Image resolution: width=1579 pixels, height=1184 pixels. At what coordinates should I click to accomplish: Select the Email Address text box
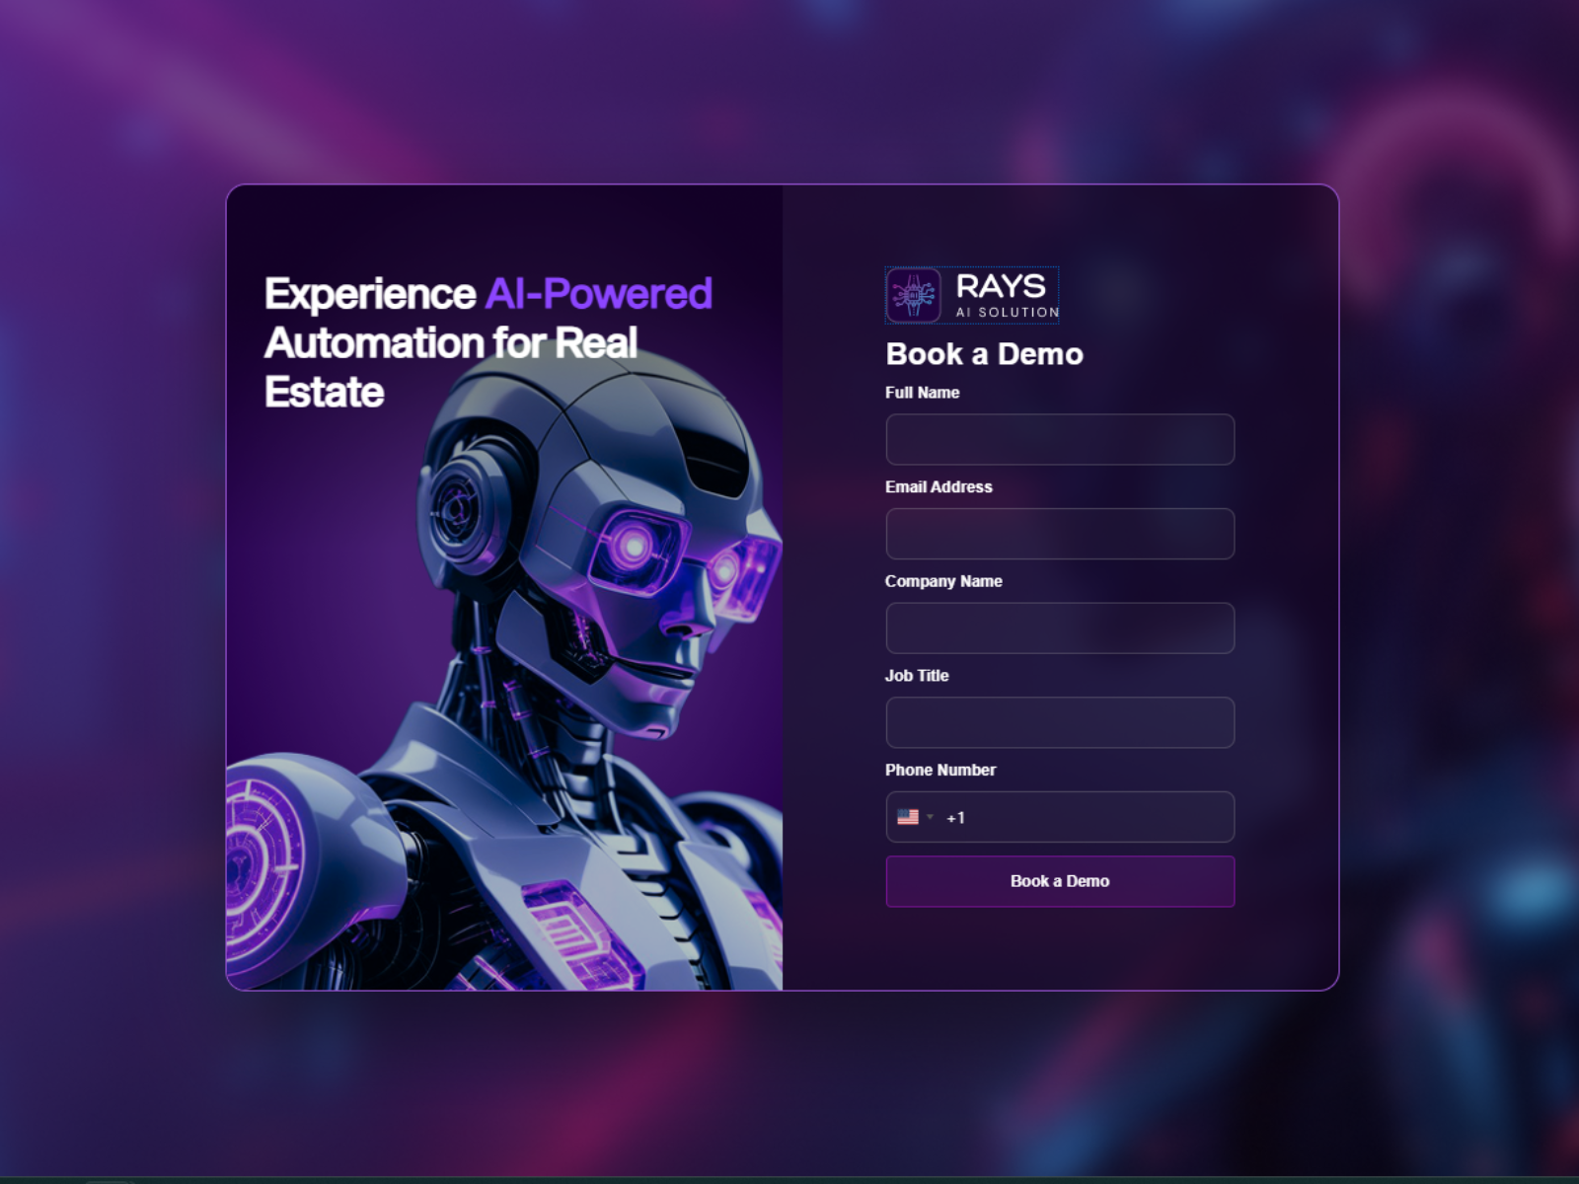[1059, 533]
